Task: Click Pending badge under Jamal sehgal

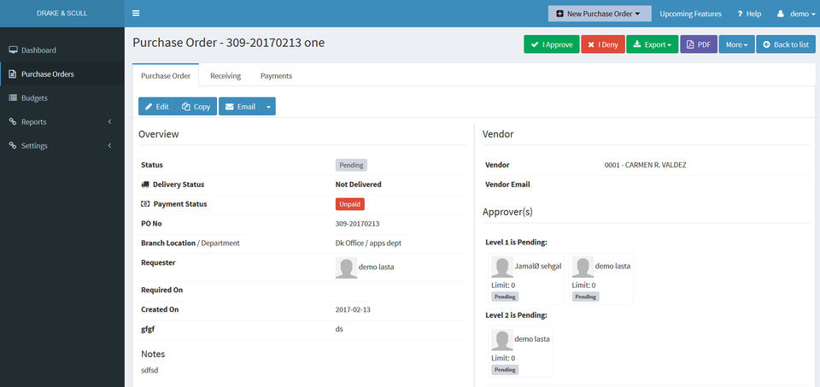Action: click(505, 296)
